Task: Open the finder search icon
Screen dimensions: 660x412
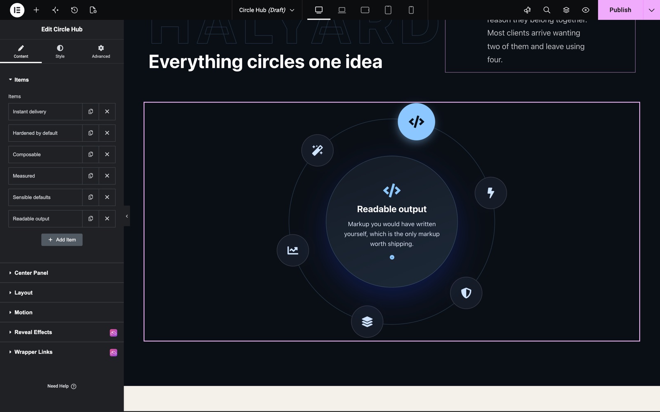Action: 547,10
